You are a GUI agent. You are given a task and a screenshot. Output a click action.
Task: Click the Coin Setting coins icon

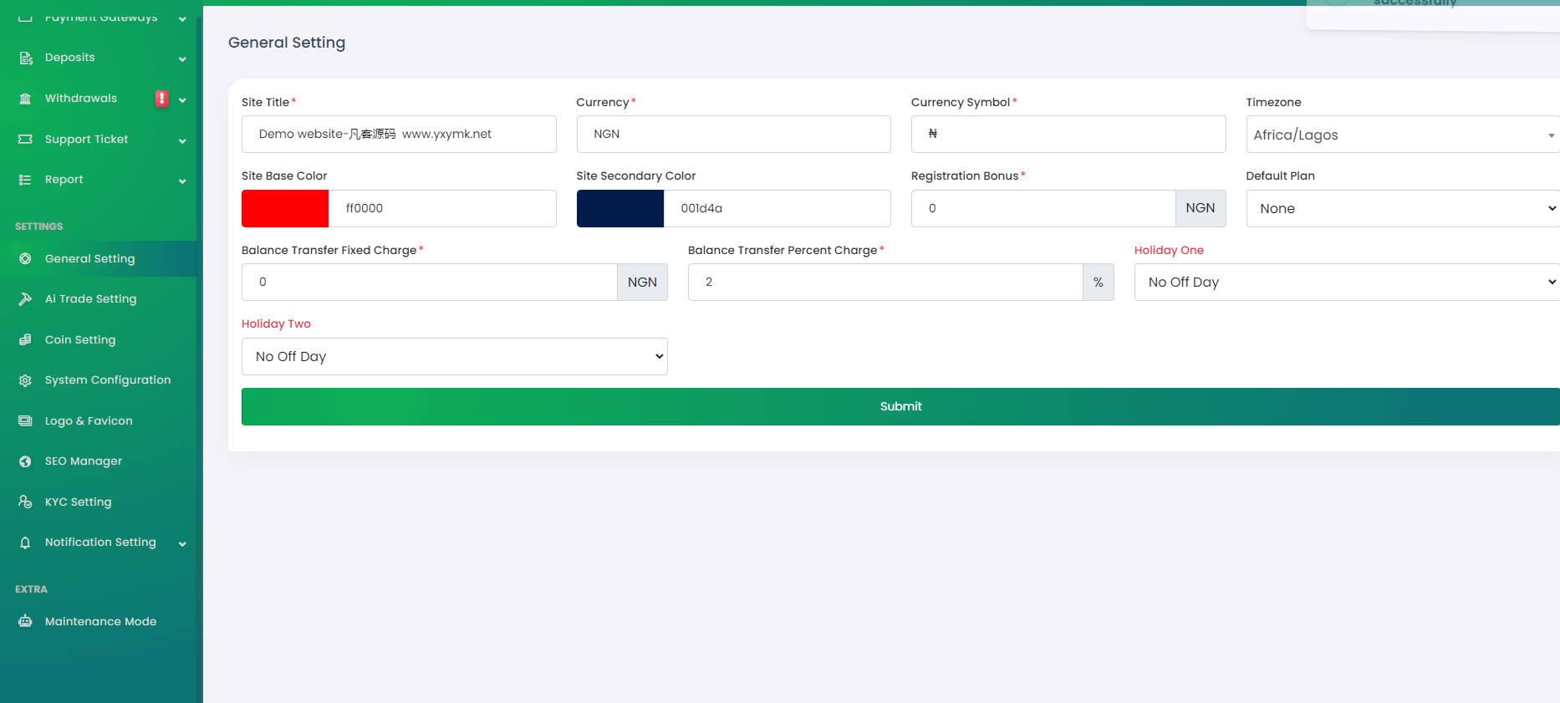click(x=26, y=340)
